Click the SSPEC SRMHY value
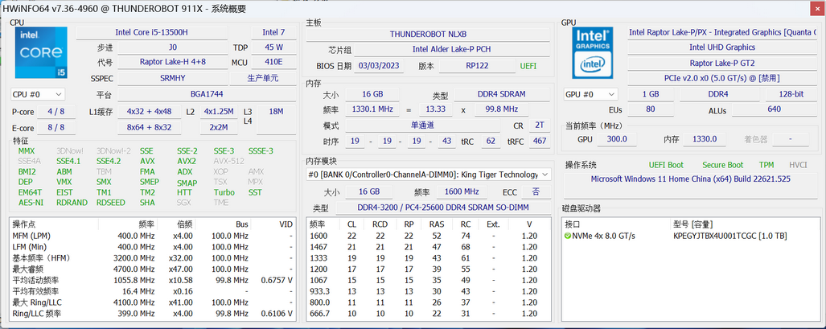The height and width of the screenshot is (329, 826). tap(172, 78)
